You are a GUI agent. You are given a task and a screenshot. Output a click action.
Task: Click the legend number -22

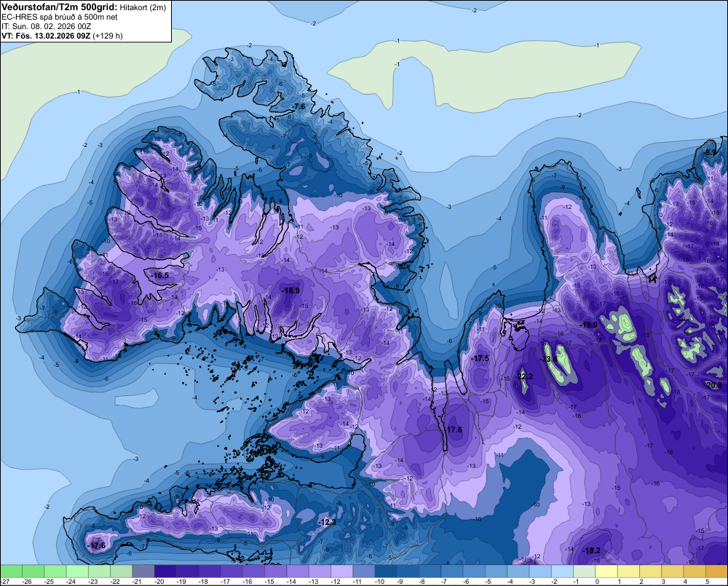pyautogui.click(x=115, y=582)
